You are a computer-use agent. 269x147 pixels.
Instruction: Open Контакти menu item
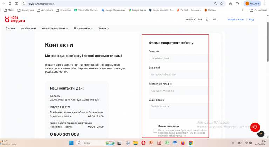tap(104, 28)
